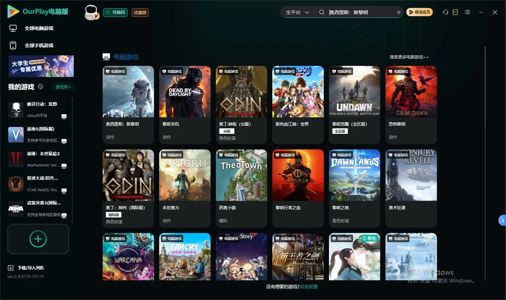The height and width of the screenshot is (300, 506).
Task: Open the 黎明之地 Dawnlands card
Action: click(x=354, y=189)
